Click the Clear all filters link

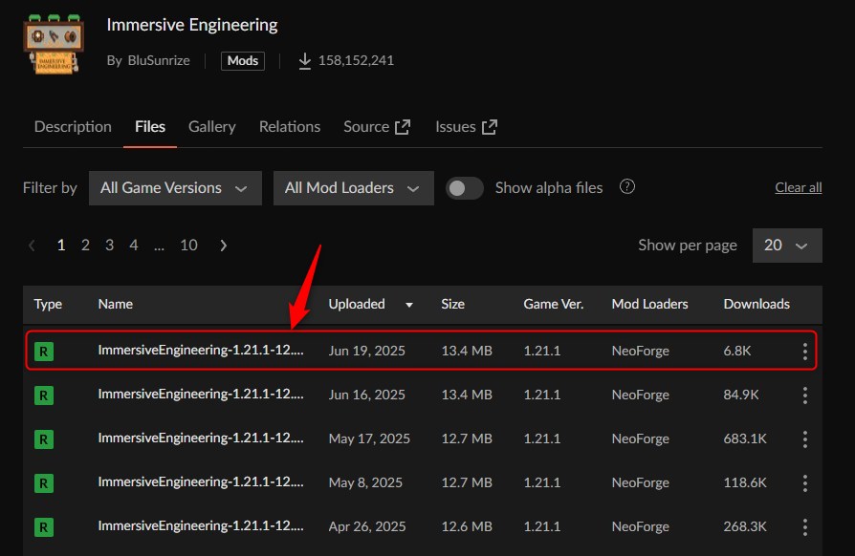(799, 188)
